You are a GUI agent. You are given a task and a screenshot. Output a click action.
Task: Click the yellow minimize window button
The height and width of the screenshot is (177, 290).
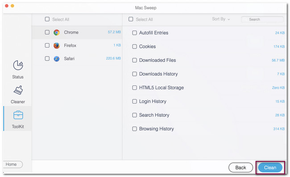[x=12, y=6]
